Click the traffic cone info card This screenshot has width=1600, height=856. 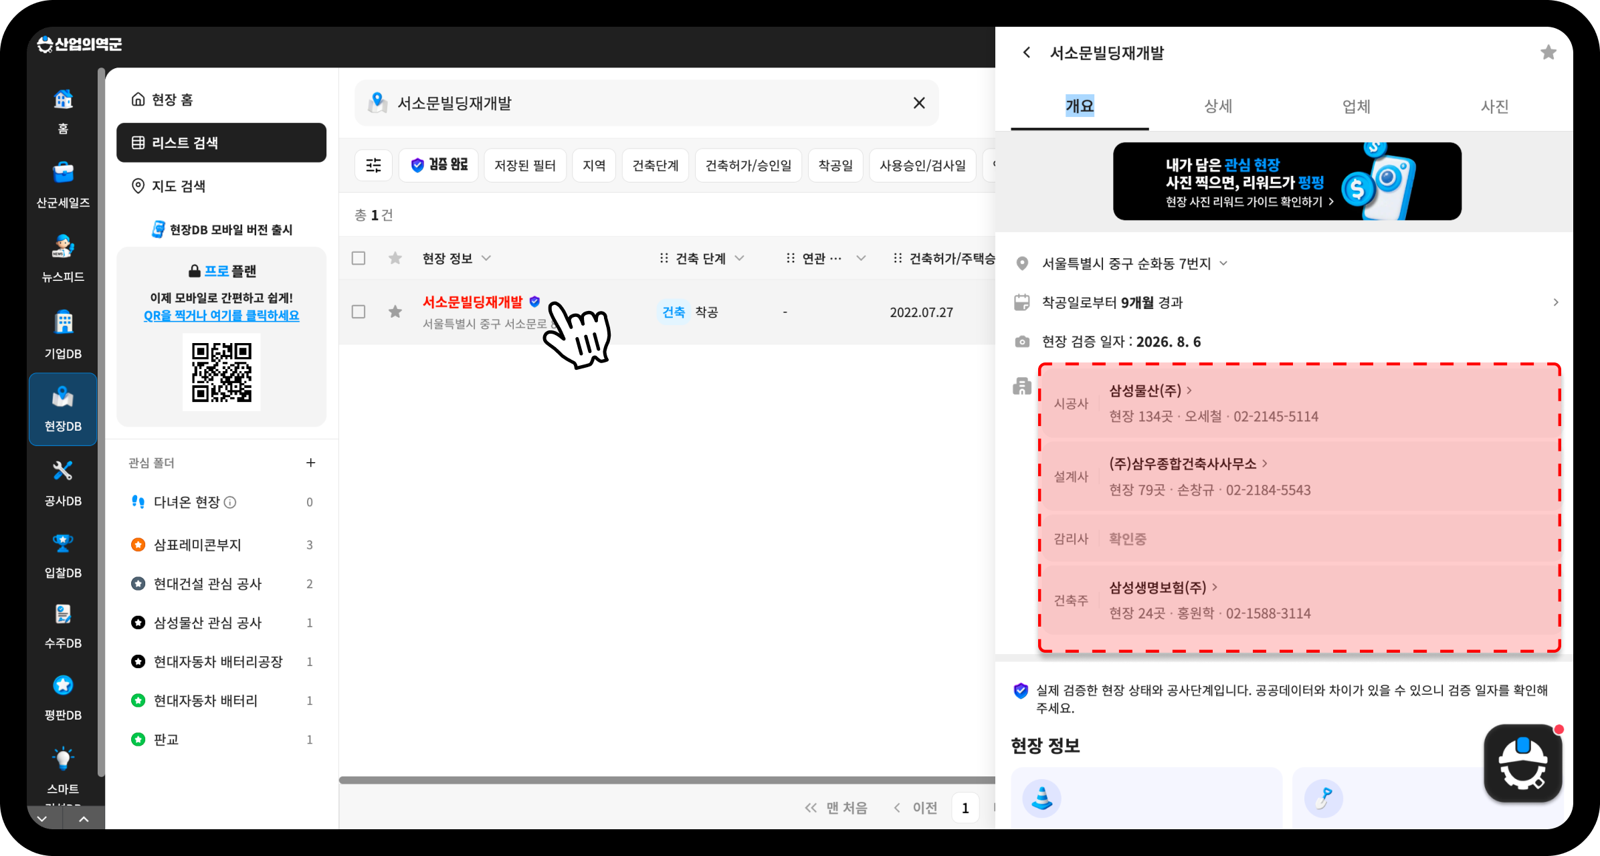click(x=1146, y=798)
